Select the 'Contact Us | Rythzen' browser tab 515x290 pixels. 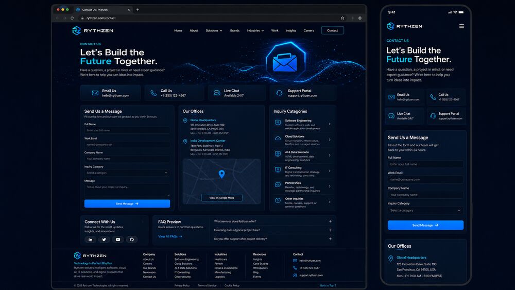coord(103,10)
